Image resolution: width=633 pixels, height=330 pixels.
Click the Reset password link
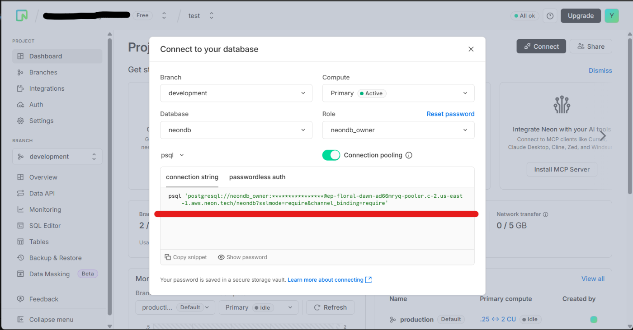click(450, 114)
